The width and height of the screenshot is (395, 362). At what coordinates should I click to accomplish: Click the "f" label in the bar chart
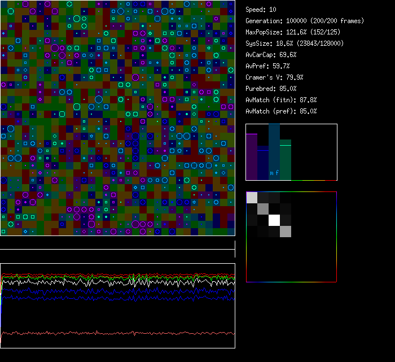(x=276, y=173)
